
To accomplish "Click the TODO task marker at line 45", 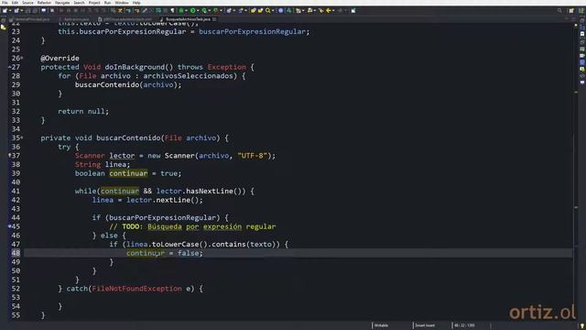I will 10,226.
